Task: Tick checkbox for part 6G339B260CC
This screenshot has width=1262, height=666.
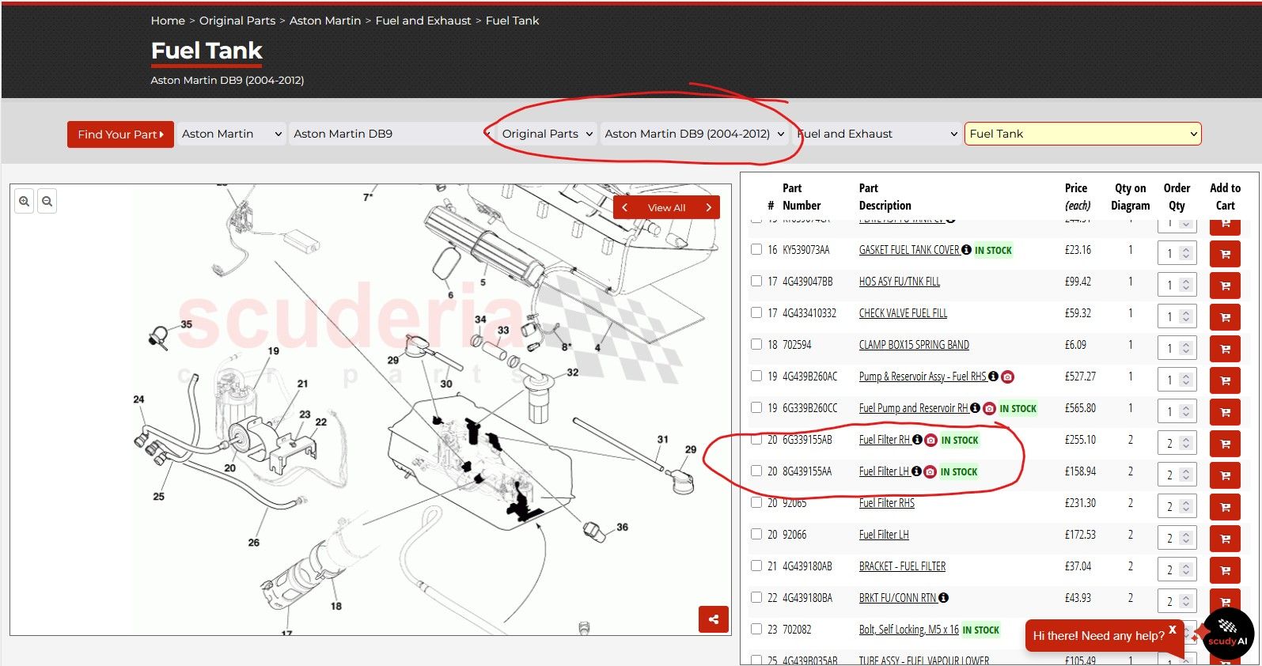Action: click(x=756, y=407)
